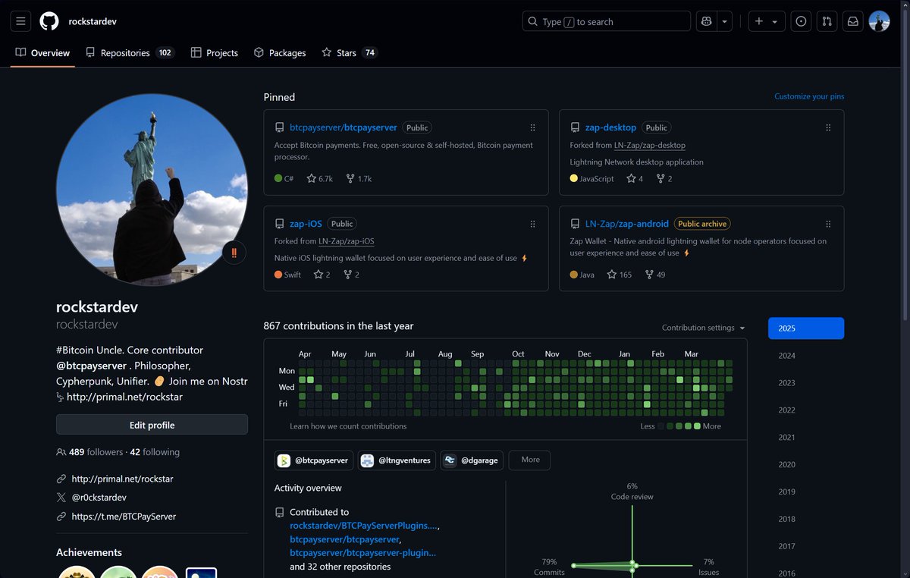The height and width of the screenshot is (578, 910).
Task: Open zap-android forks count 49
Action: (655, 275)
